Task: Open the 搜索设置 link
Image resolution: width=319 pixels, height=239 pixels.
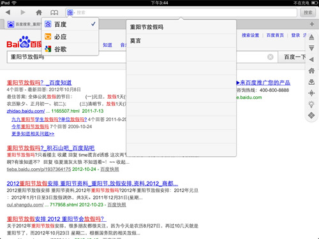Action: (250, 35)
